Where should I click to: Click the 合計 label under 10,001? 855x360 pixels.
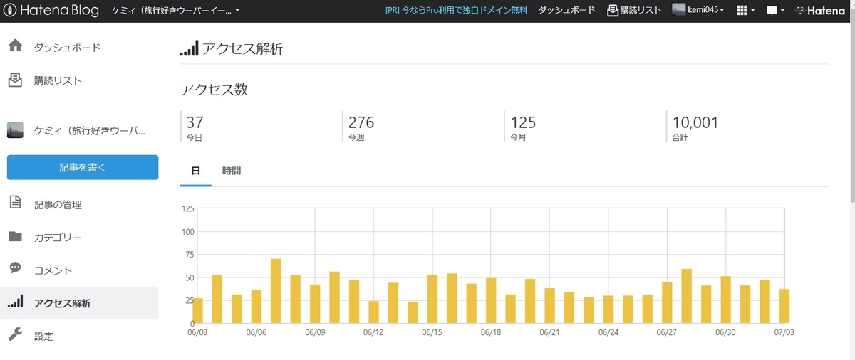click(x=680, y=137)
